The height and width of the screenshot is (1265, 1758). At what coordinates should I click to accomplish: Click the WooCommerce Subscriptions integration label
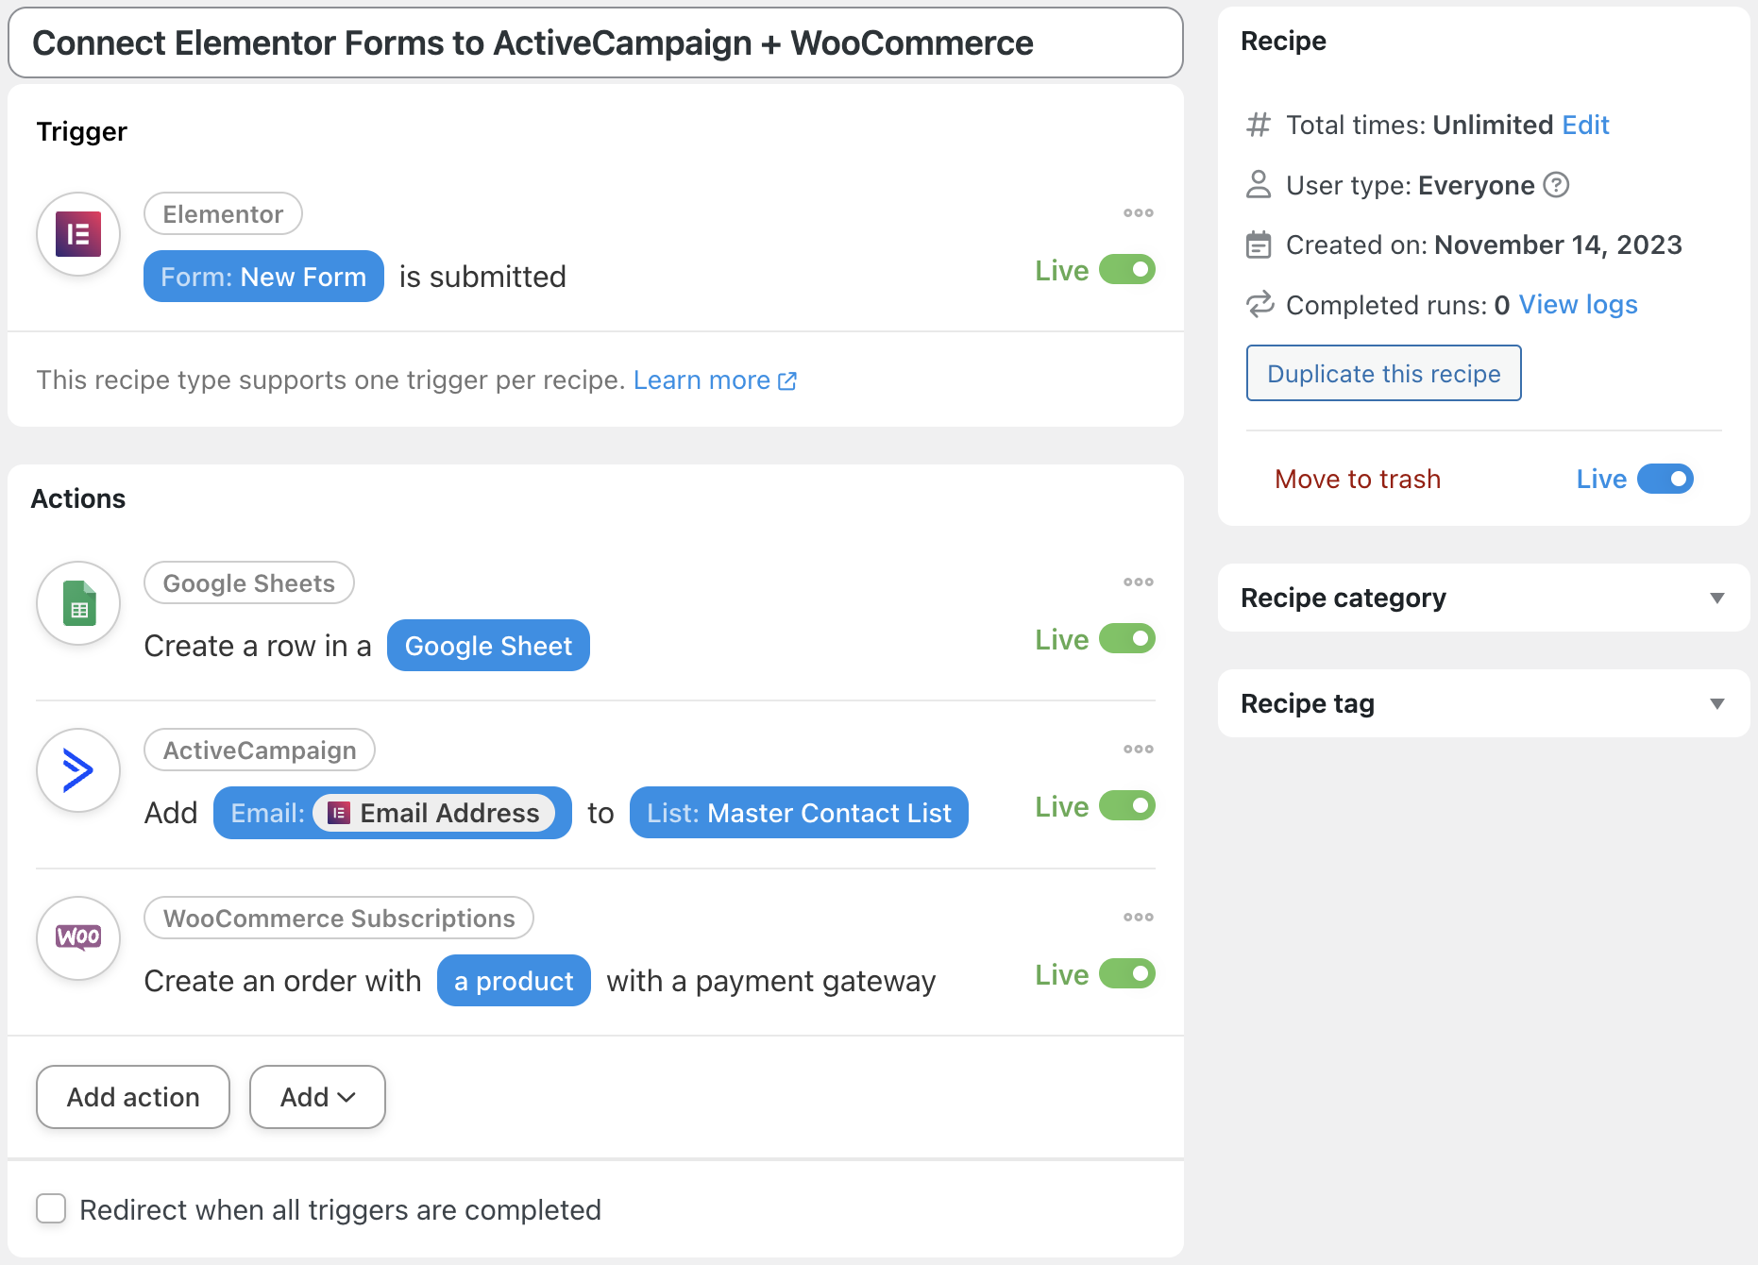339,919
